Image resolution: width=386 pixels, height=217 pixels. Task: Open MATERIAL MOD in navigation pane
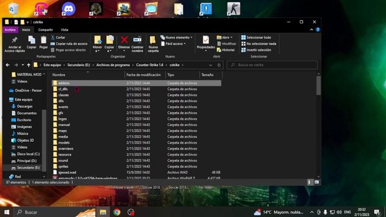pos(27,75)
